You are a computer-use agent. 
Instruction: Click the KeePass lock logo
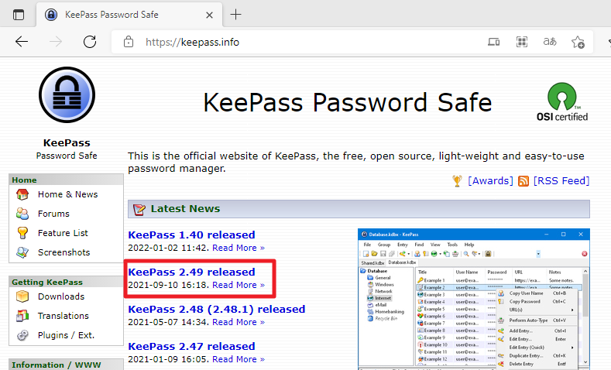67,94
